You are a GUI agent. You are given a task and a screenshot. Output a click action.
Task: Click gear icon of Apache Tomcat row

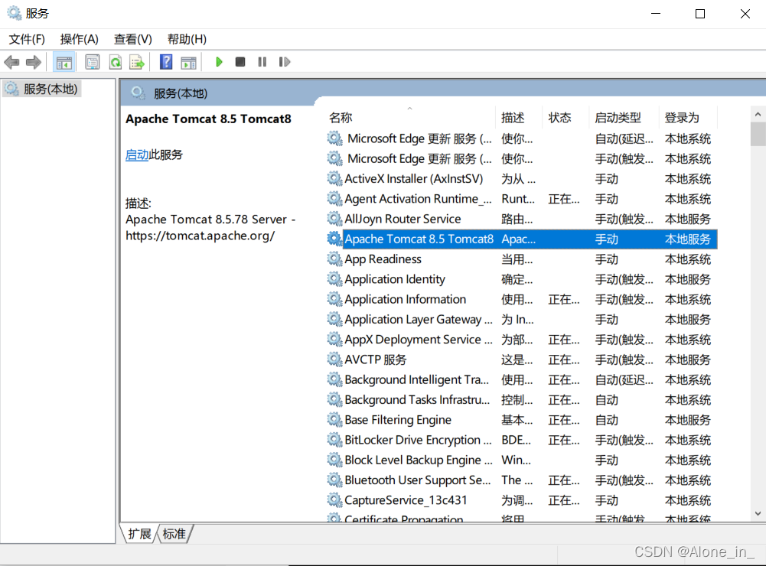coord(334,239)
